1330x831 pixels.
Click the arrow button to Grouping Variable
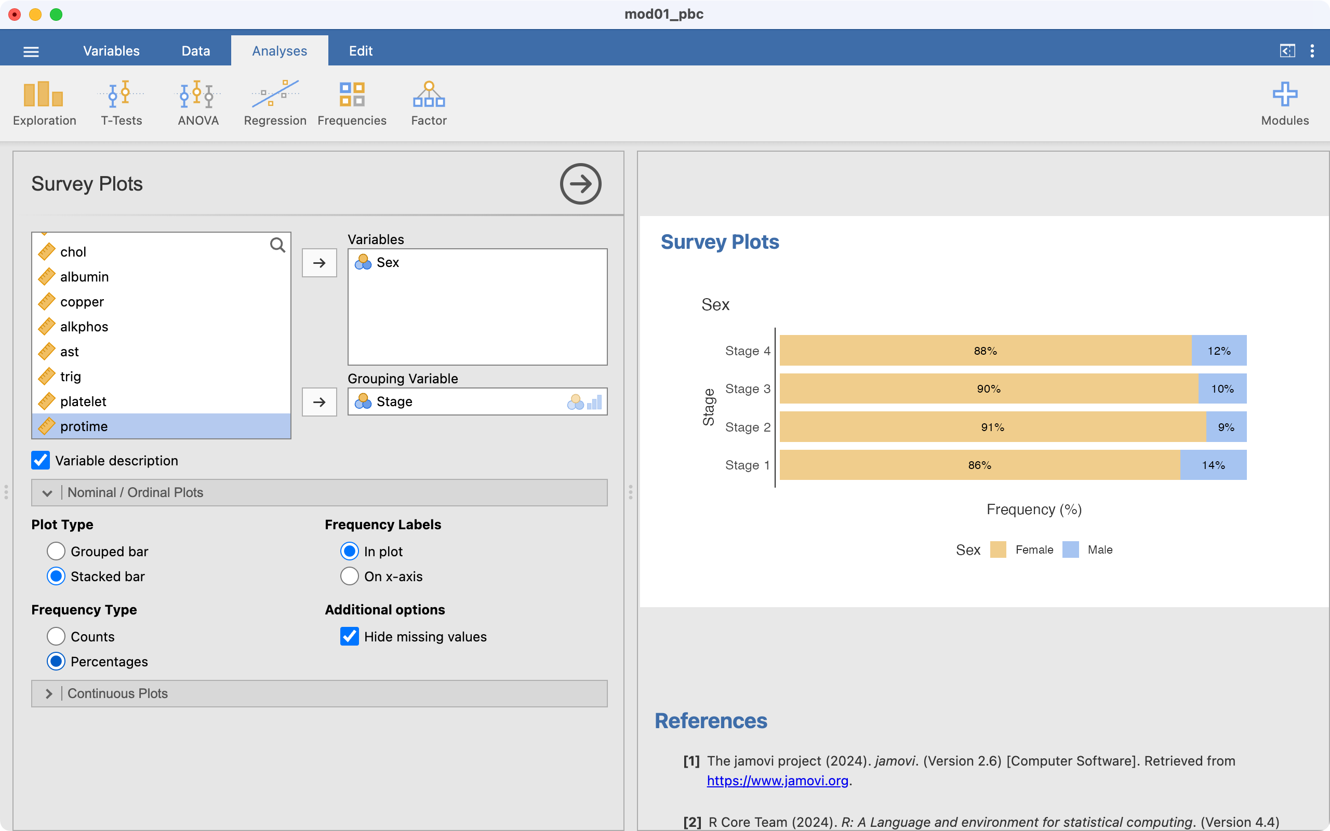click(x=320, y=403)
